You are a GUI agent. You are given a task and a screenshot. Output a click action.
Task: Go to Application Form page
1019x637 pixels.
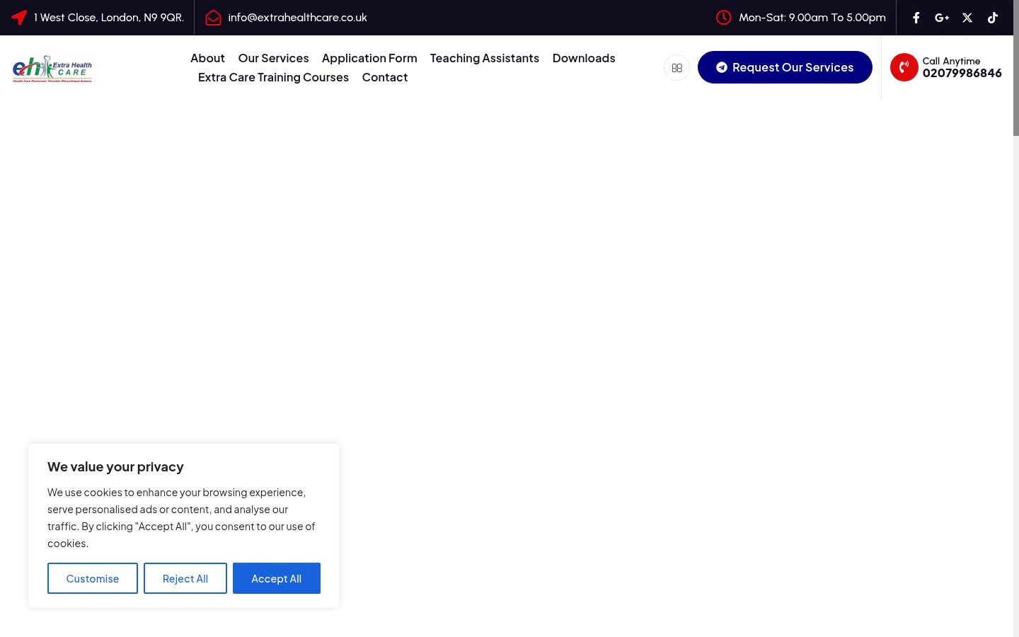click(x=369, y=58)
